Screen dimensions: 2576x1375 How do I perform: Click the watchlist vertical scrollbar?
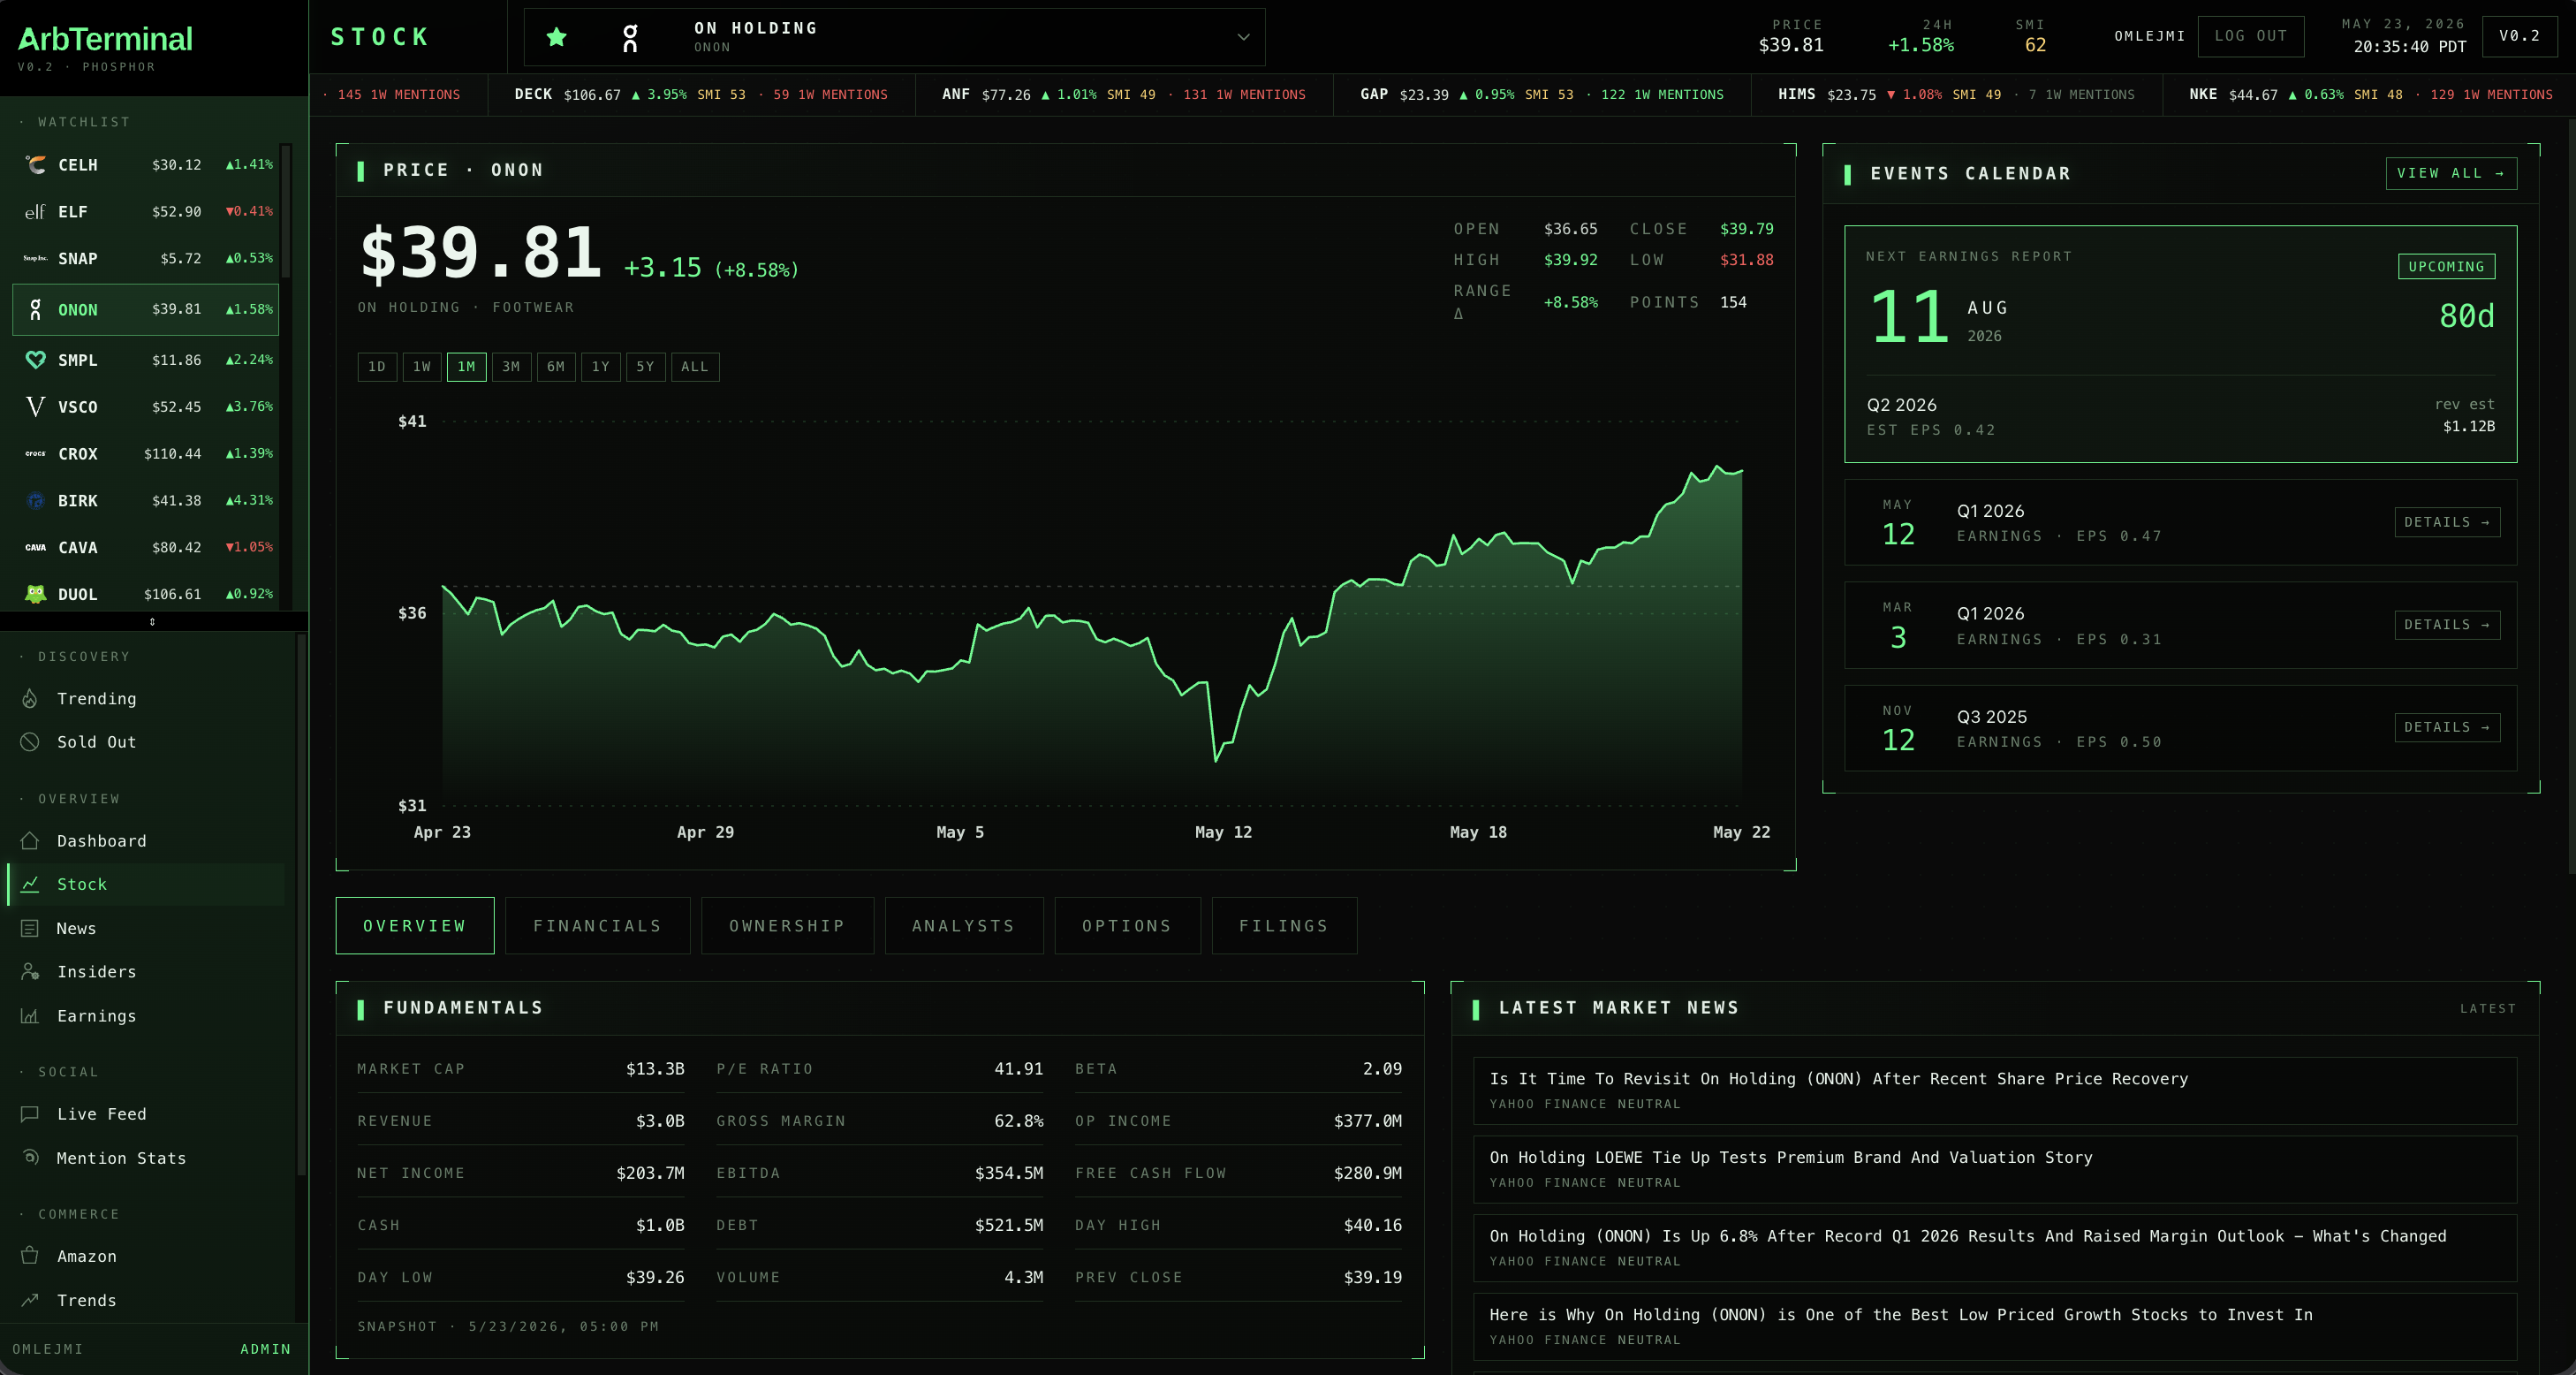286,212
